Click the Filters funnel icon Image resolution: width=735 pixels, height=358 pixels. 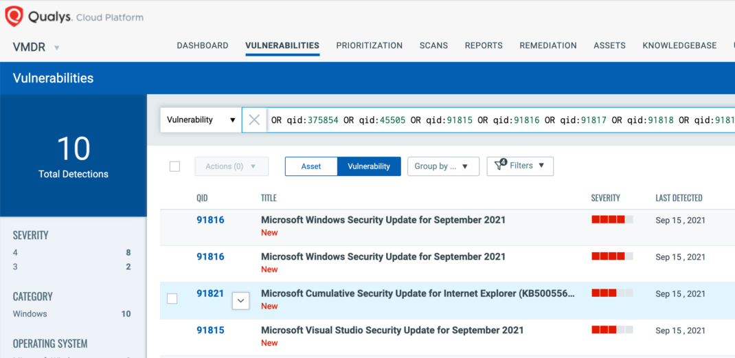(x=500, y=165)
